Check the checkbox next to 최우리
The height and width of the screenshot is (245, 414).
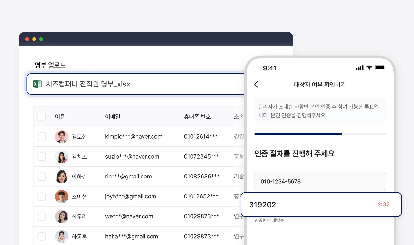[42, 216]
